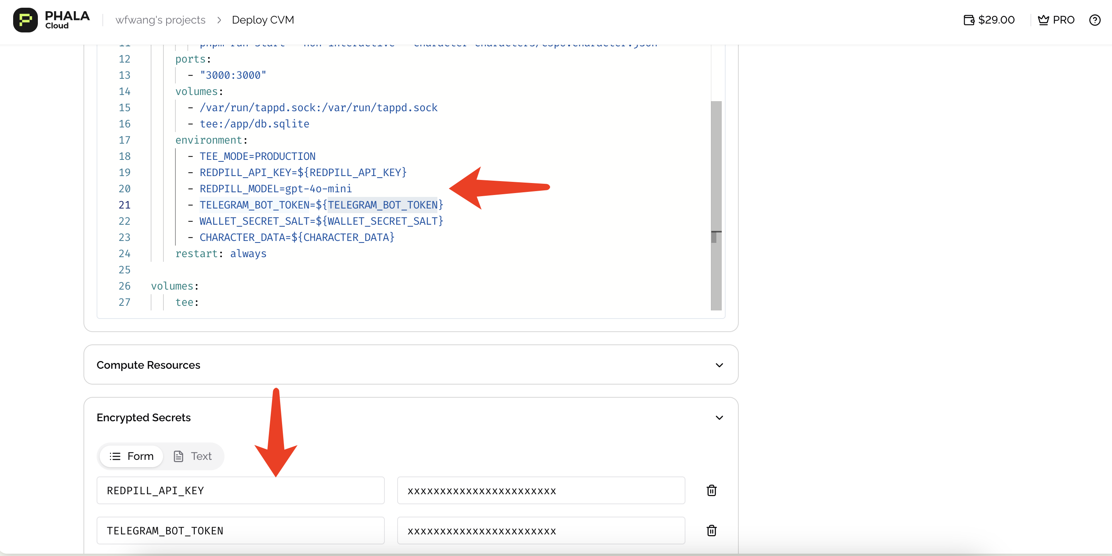The image size is (1112, 556).
Task: Click the REDPILL_API_KEY value field
Action: (x=541, y=490)
